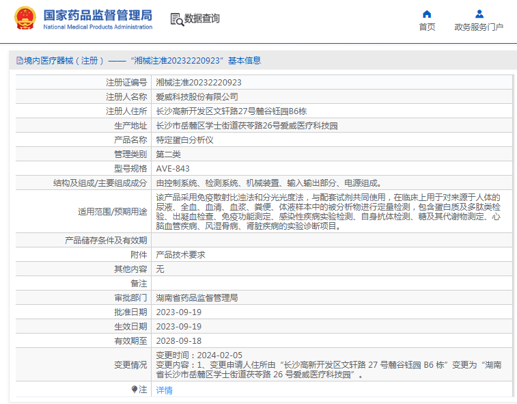The image size is (517, 404).
Task: Click model value AVE-843
Action: [173, 169]
